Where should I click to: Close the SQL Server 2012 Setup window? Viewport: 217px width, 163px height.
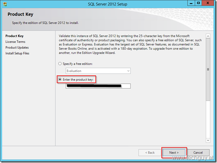[208, 3]
